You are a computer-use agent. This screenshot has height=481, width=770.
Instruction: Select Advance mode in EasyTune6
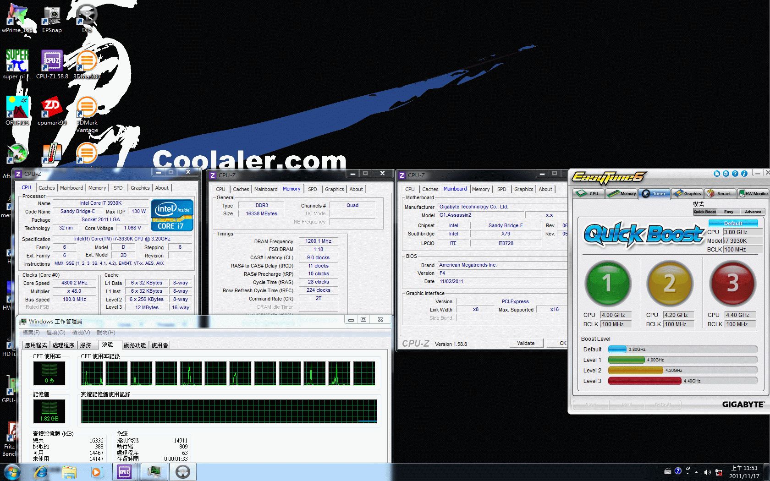click(753, 212)
